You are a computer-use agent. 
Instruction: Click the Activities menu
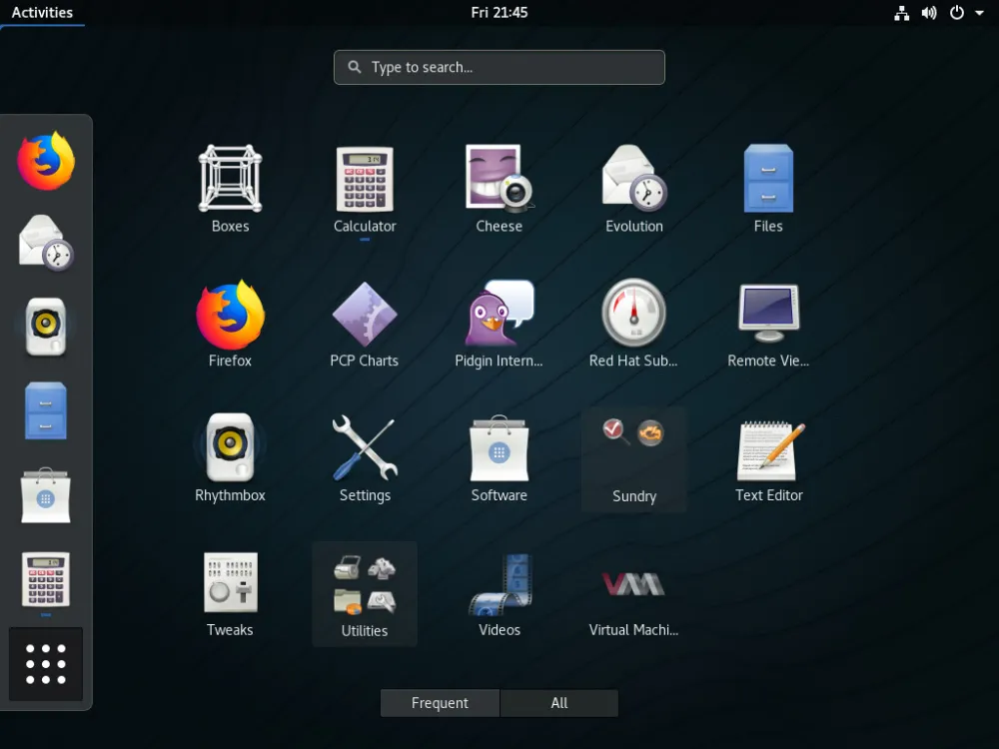click(43, 12)
